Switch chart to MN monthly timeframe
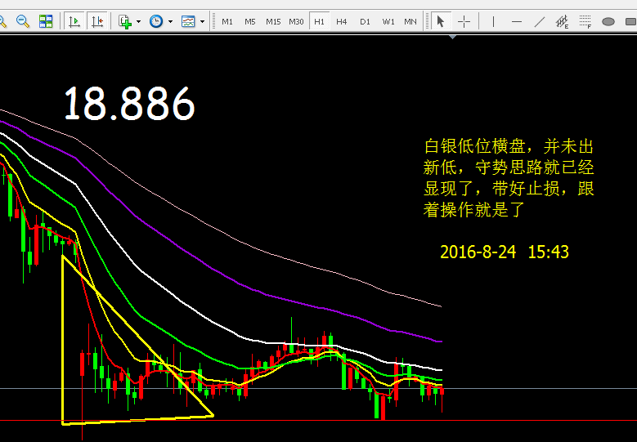637x442 pixels. [410, 21]
